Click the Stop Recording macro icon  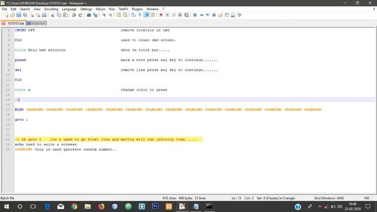pos(167,15)
